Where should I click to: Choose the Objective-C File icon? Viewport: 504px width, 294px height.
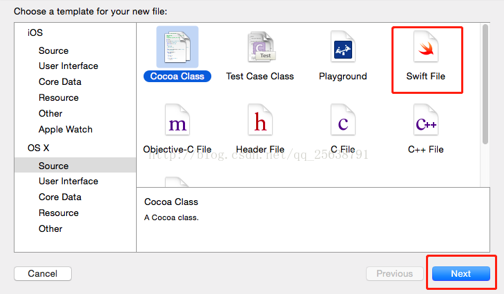coord(177,120)
